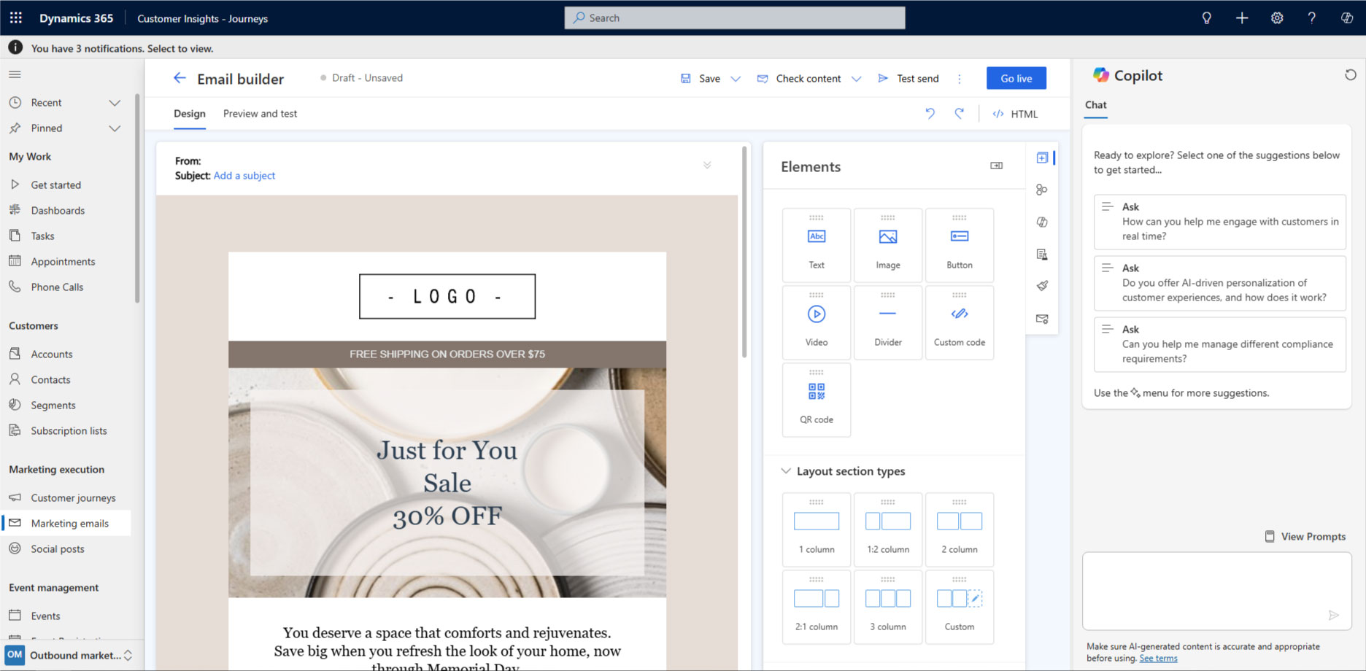Select the 1 column layout tile
This screenshot has height=671, width=1366.
817,530
